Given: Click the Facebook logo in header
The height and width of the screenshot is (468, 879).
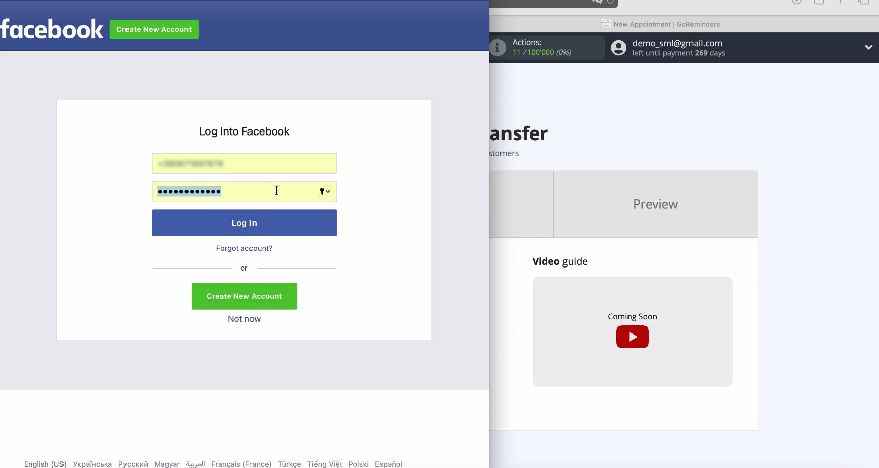Looking at the screenshot, I should 51,29.
